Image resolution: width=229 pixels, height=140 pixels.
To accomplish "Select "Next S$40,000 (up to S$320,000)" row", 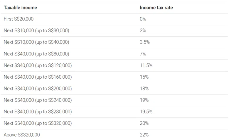I will click(38, 123).
